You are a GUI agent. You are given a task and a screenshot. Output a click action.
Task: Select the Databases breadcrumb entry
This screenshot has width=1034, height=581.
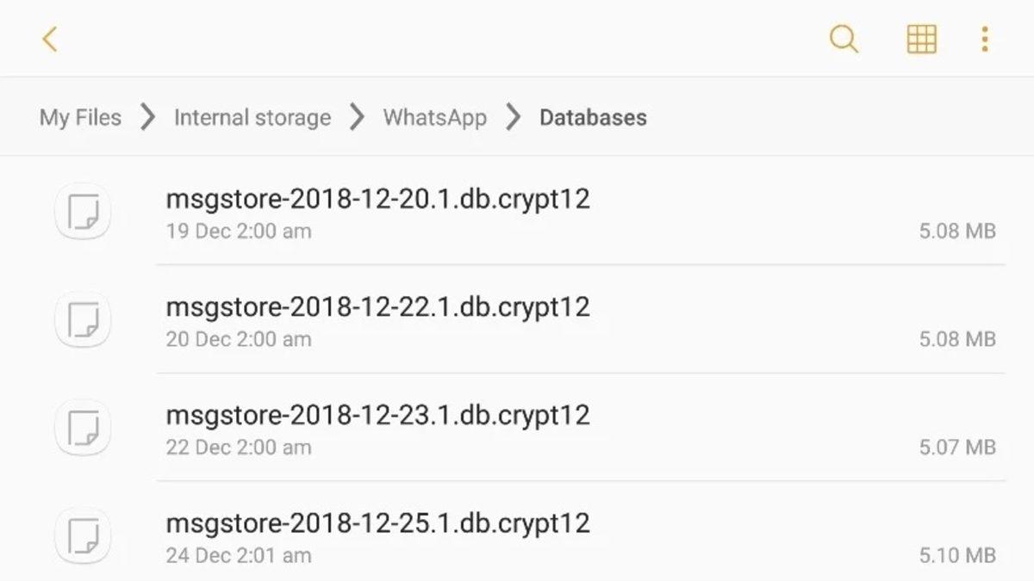[592, 117]
